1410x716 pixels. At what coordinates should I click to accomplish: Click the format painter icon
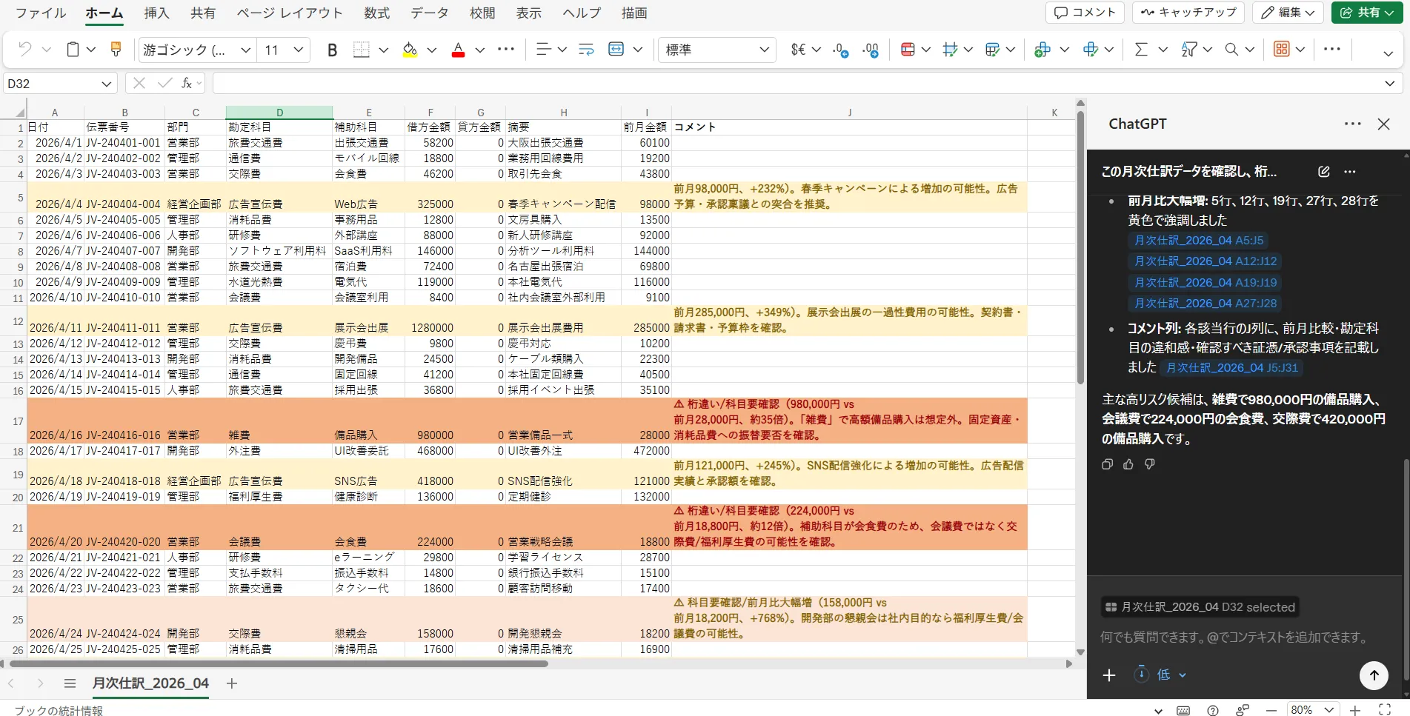pyautogui.click(x=116, y=50)
